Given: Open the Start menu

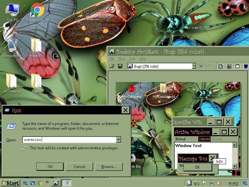Looking at the screenshot, I should pos(11,183).
